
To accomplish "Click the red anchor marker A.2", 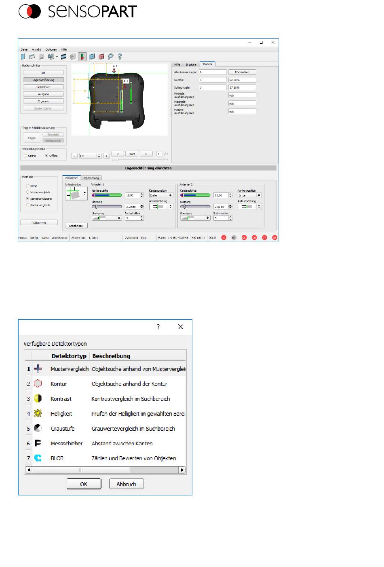I will click(114, 71).
